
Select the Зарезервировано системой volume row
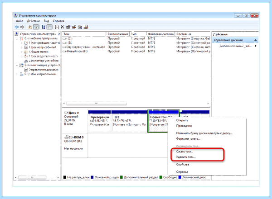click(x=136, y=47)
